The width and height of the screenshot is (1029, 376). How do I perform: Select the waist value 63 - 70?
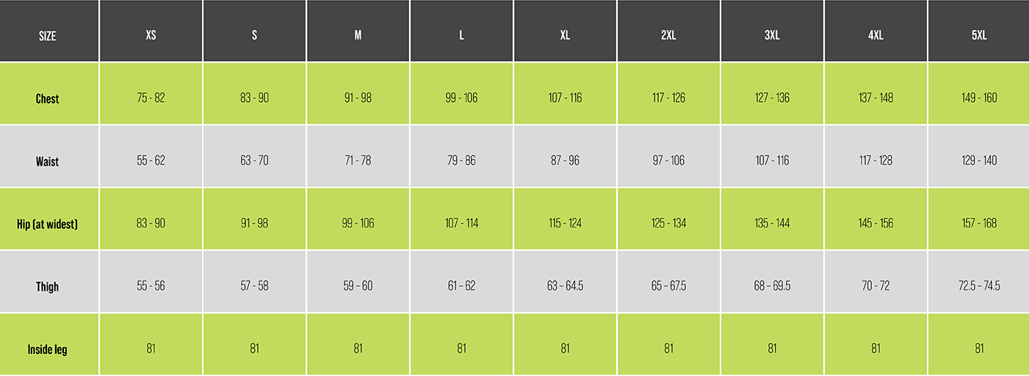(254, 161)
